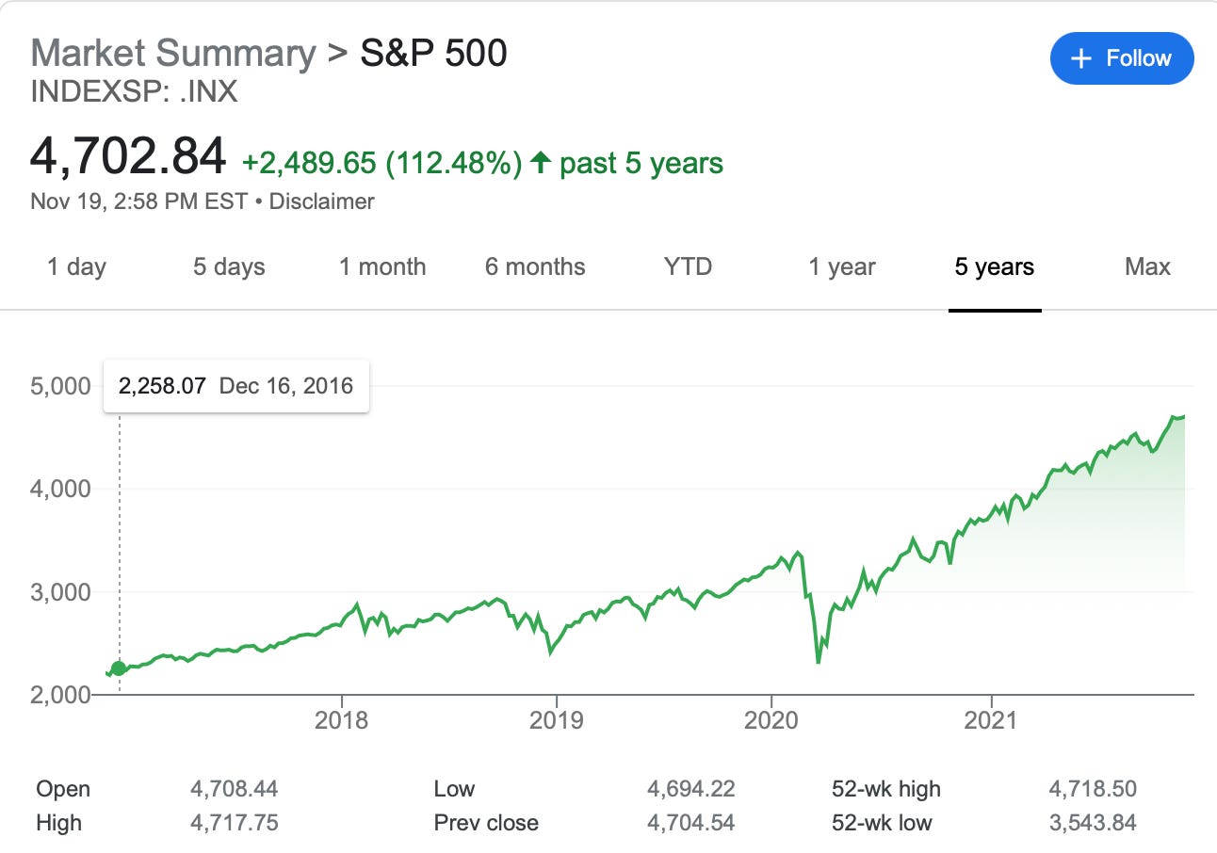This screenshot has width=1217, height=853.
Task: Click the INDEXSP: .INX ticker label
Action: tap(134, 91)
